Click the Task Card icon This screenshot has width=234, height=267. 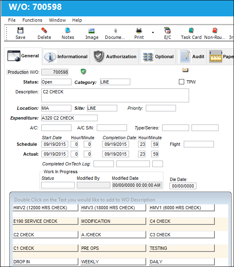coord(191,30)
